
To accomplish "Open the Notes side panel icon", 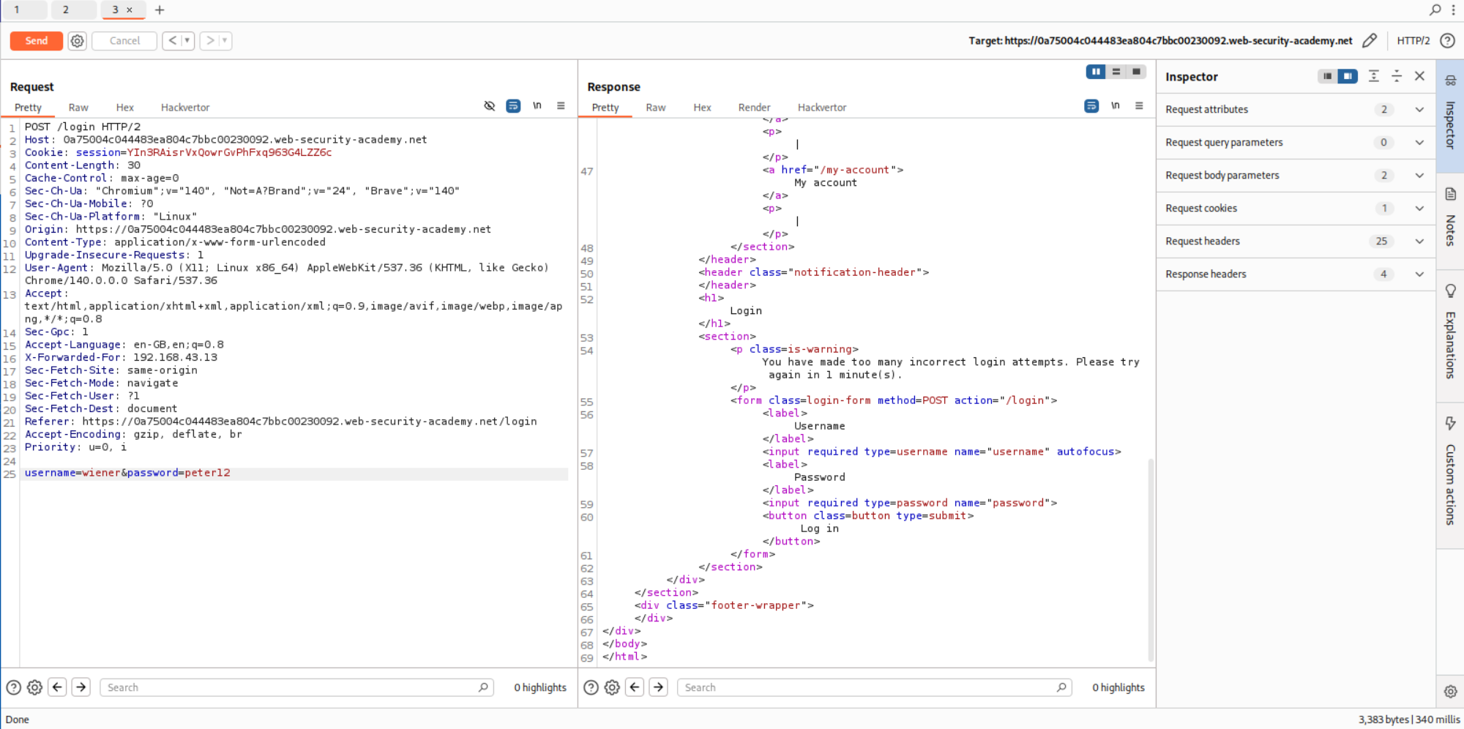I will tap(1450, 194).
